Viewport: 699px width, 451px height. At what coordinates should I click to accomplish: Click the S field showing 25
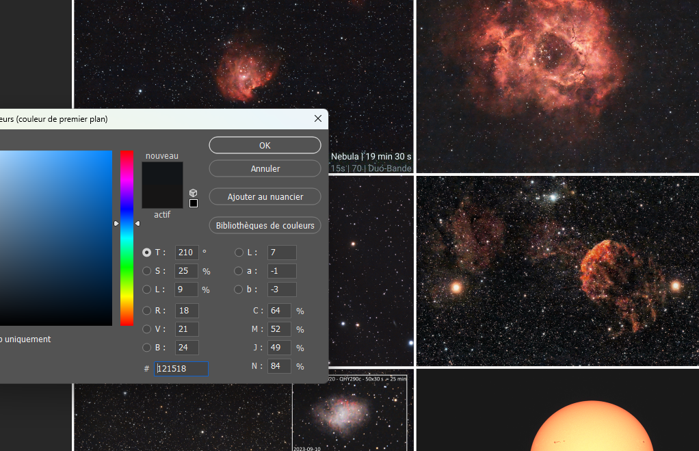pos(186,271)
